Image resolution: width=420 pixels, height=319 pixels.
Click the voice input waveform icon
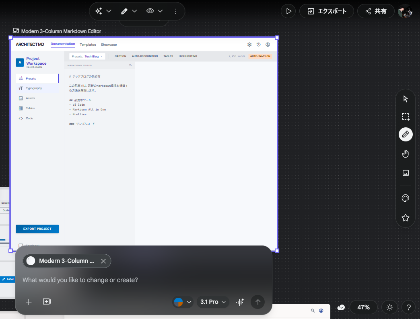click(240, 302)
